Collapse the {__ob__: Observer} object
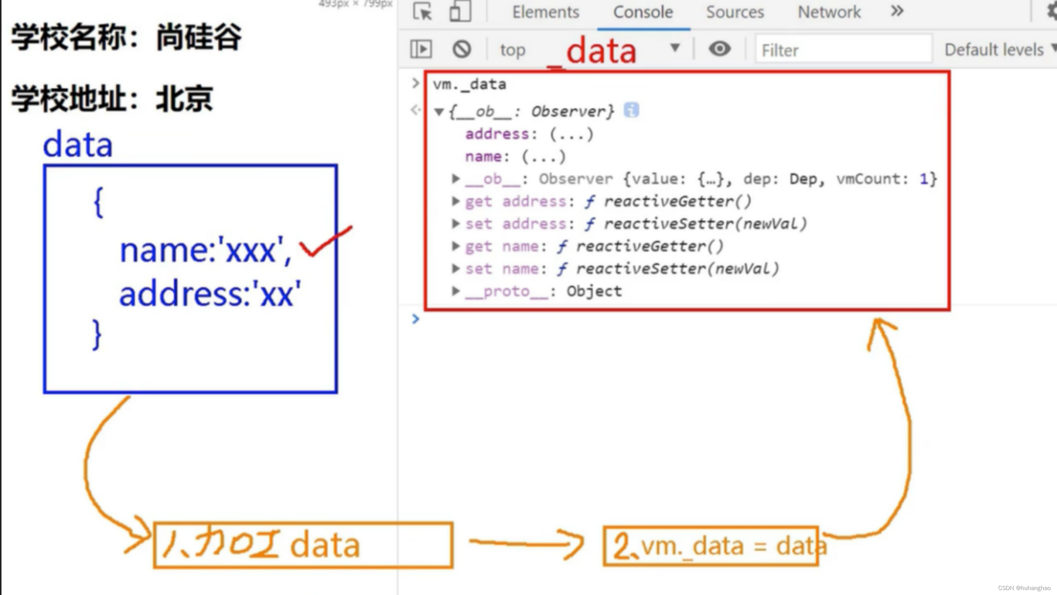Viewport: 1057px width, 595px height. point(439,112)
